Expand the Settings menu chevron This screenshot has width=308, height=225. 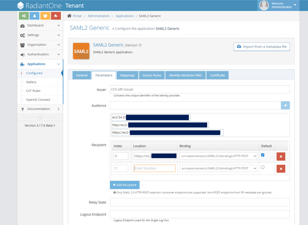pyautogui.click(x=59, y=35)
